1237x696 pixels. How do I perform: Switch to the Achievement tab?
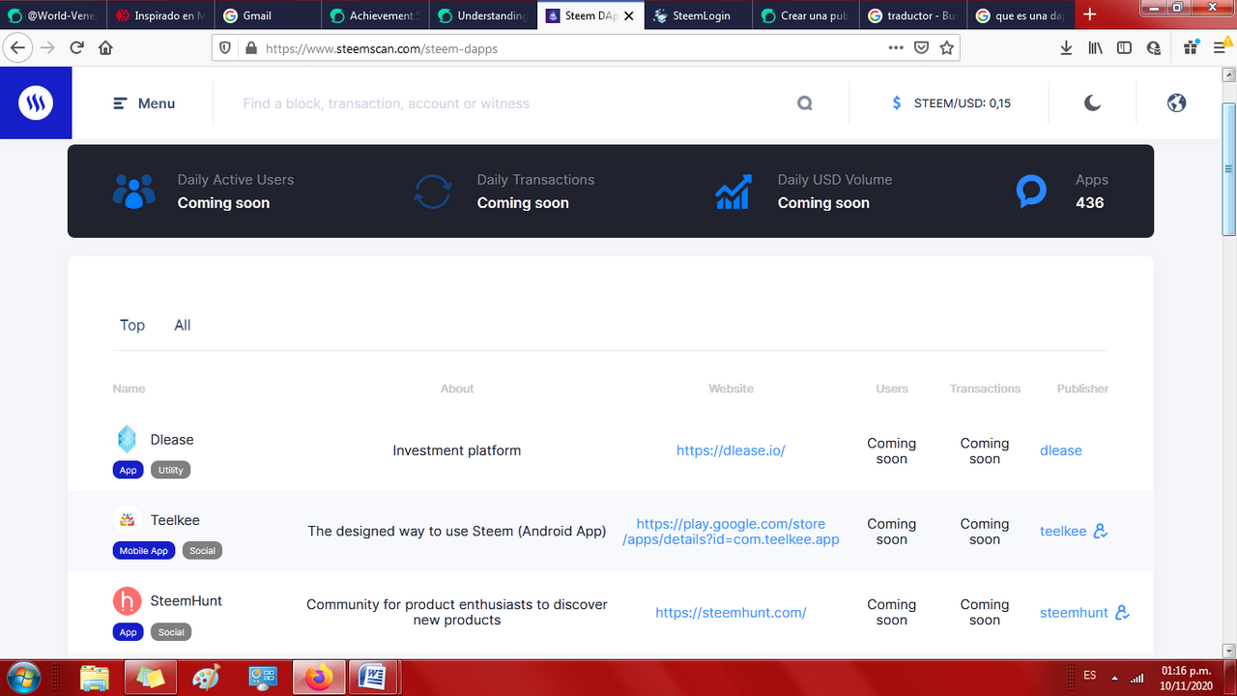376,15
